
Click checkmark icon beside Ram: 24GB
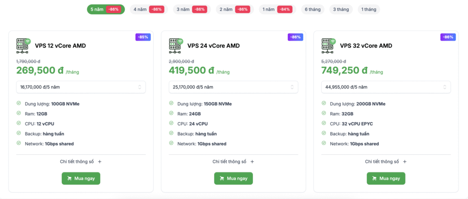coord(171,113)
